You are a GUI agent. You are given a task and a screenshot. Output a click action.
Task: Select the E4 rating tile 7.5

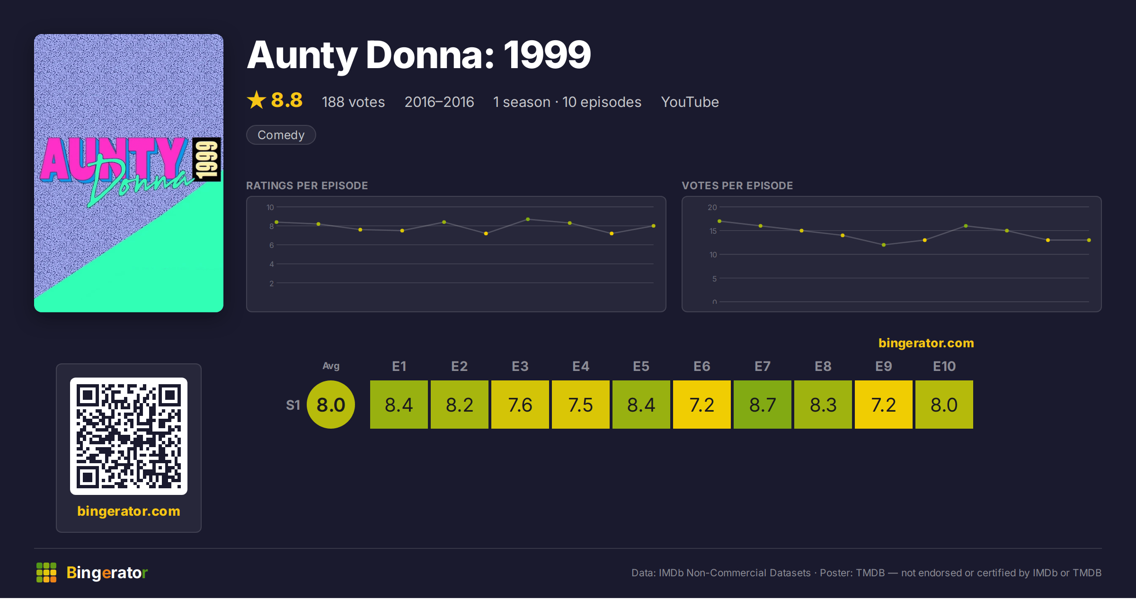click(581, 405)
